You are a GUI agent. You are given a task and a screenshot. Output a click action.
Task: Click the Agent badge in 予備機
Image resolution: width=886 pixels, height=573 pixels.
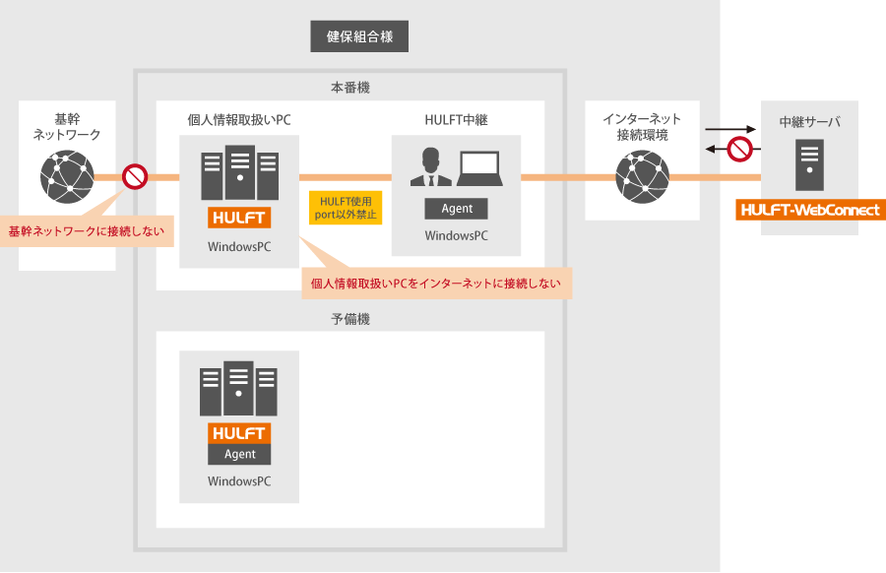click(239, 454)
